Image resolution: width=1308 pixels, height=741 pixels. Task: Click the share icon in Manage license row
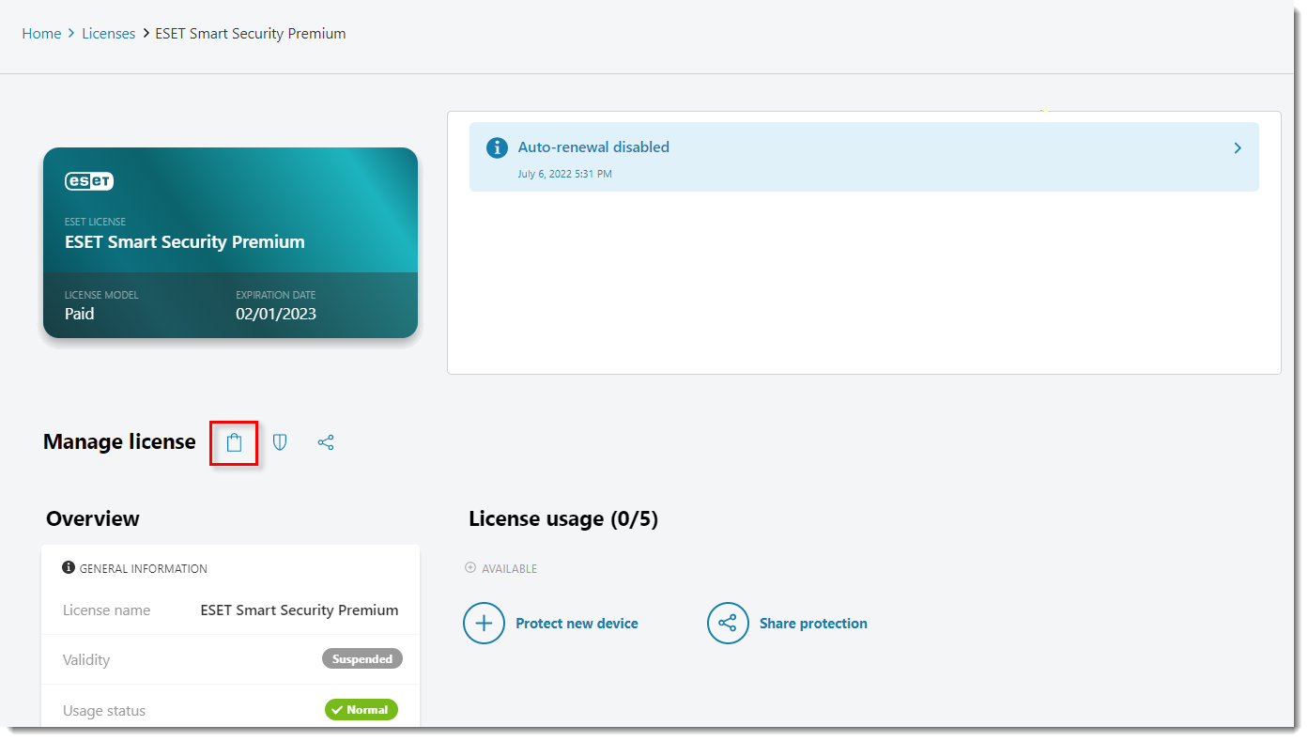click(326, 442)
